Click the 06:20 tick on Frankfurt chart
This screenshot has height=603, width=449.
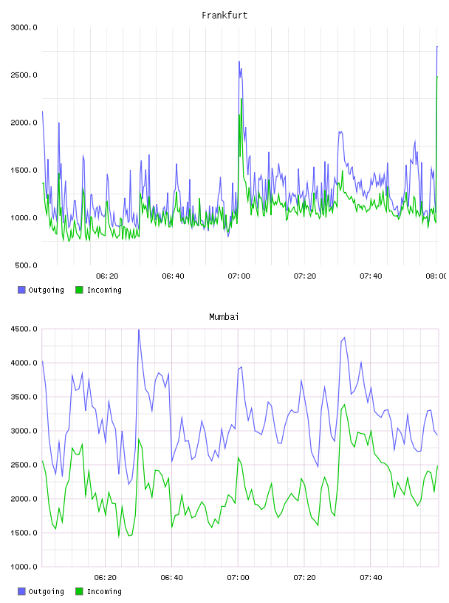pos(107,276)
